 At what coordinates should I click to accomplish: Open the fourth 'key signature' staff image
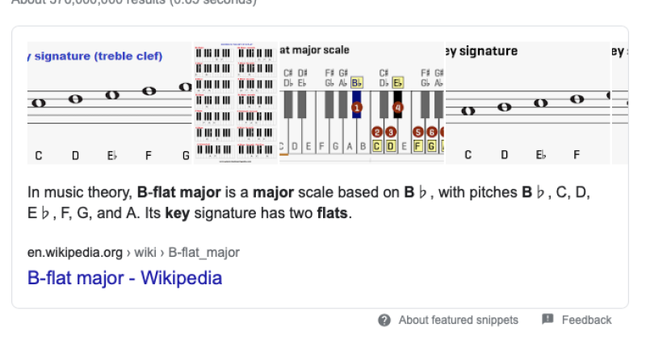point(526,103)
